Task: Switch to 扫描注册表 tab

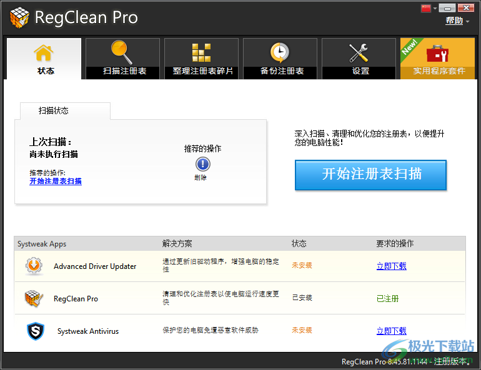Action: (x=122, y=59)
